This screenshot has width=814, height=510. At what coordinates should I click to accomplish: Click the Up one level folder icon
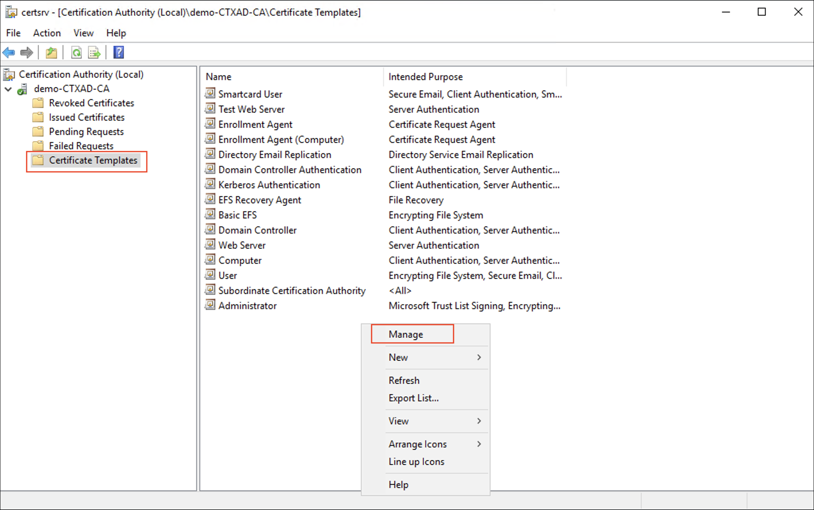point(51,53)
